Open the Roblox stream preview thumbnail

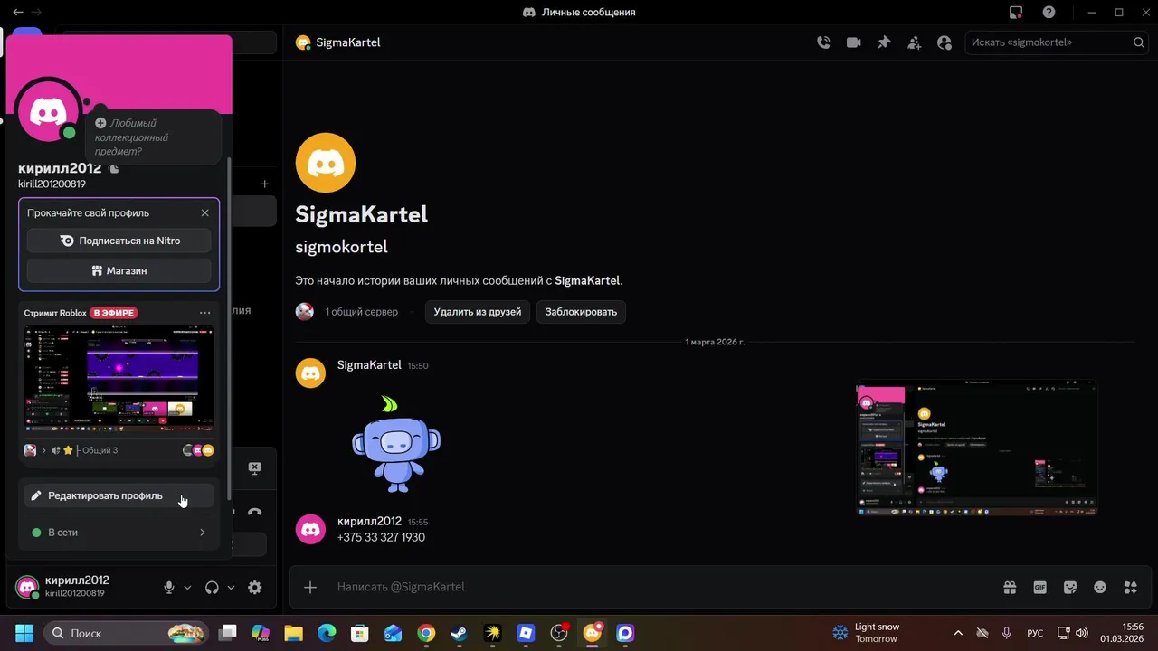(x=119, y=378)
